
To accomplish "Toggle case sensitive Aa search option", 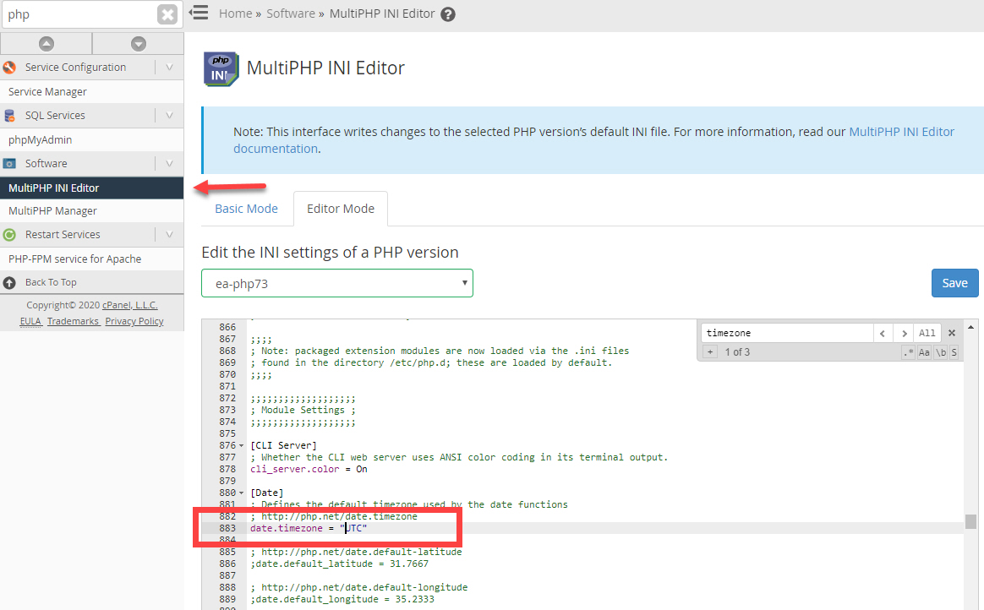I will (924, 352).
